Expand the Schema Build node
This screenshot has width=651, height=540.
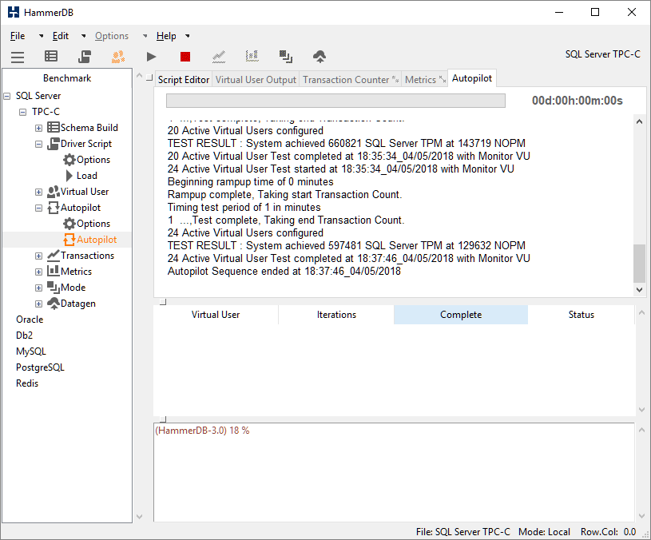(x=38, y=129)
